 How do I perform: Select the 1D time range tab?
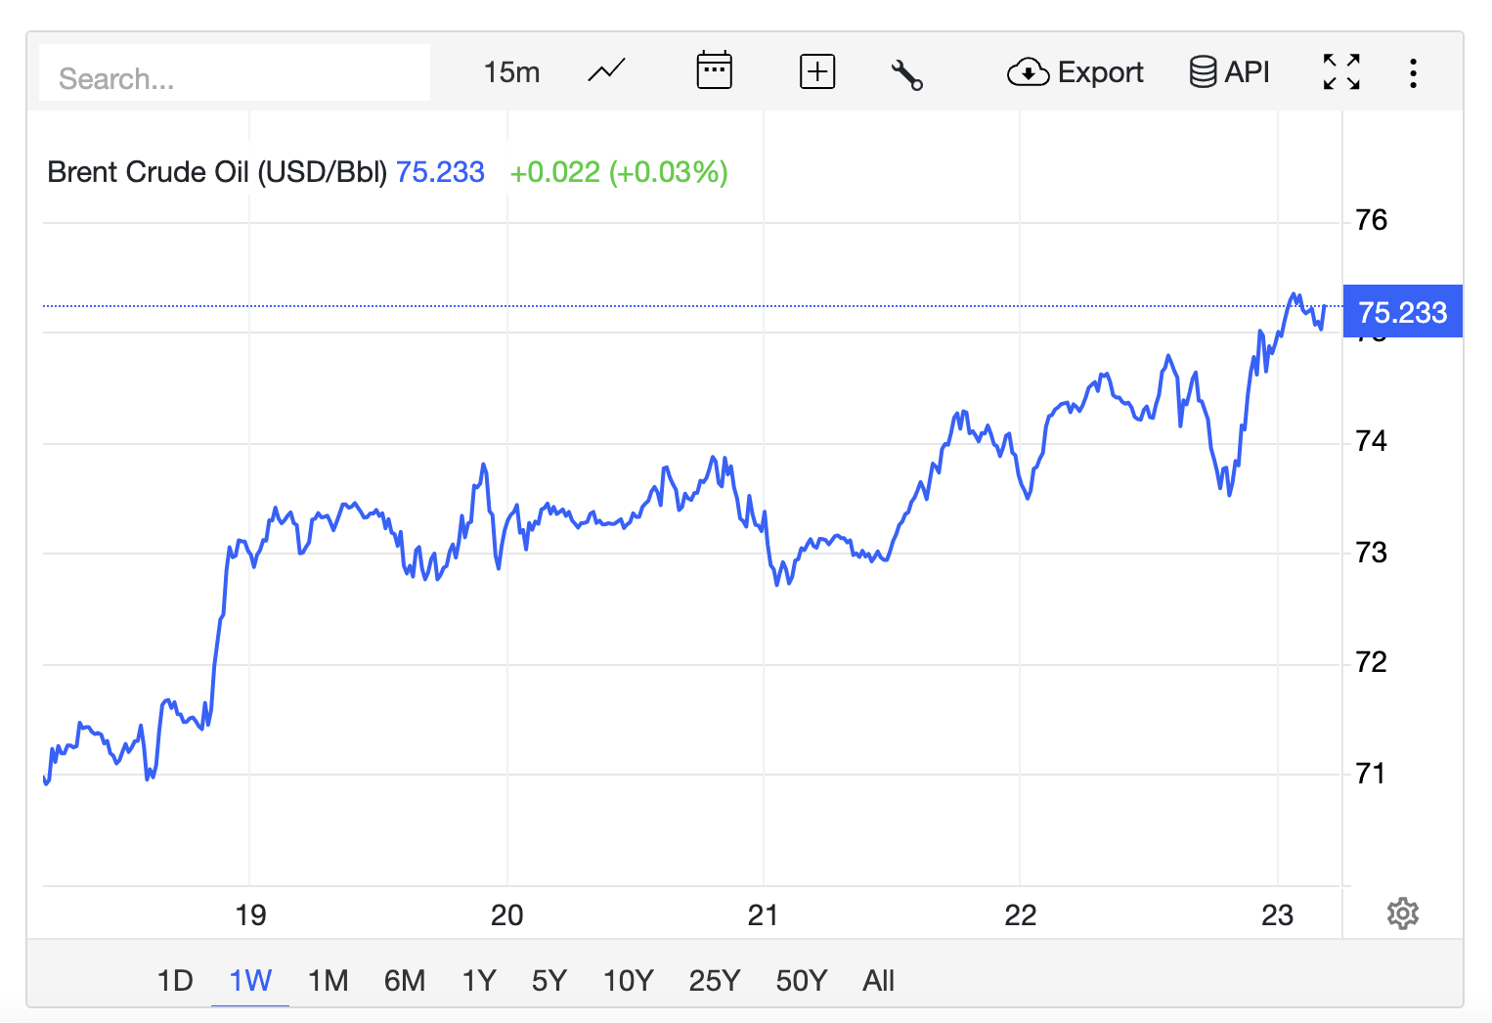click(x=176, y=980)
